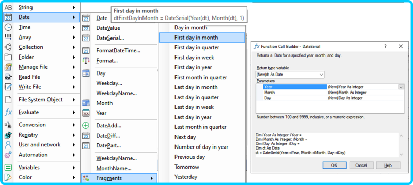This screenshot has width=413, height=185.
Task: Click scroll up arrow in code preview
Action: 401,136
